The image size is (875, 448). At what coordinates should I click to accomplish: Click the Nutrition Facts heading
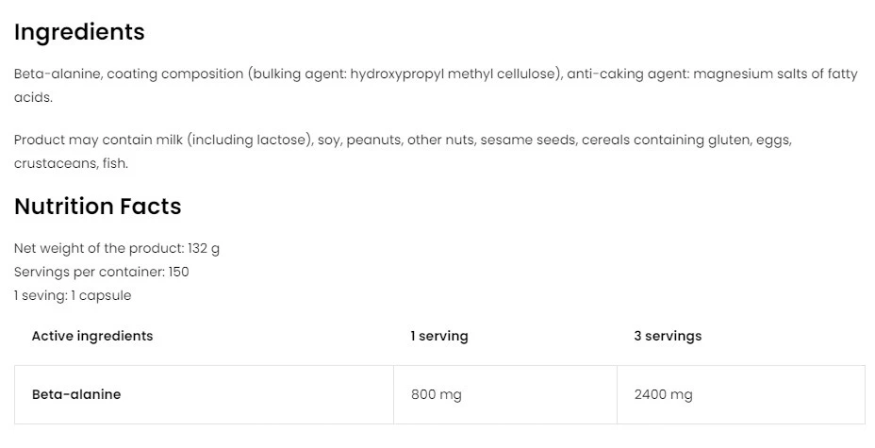97,207
